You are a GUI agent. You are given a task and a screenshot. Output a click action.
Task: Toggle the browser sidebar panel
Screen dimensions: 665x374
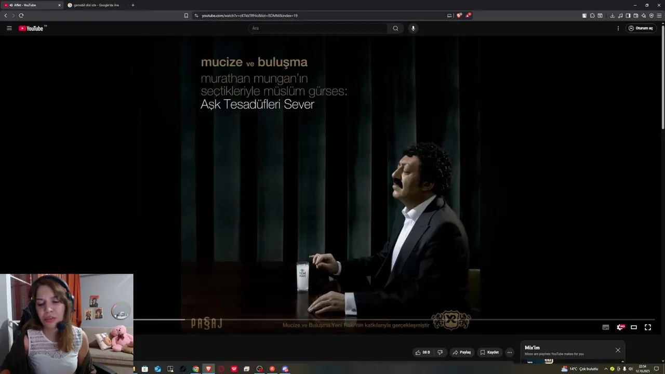[x=628, y=16]
